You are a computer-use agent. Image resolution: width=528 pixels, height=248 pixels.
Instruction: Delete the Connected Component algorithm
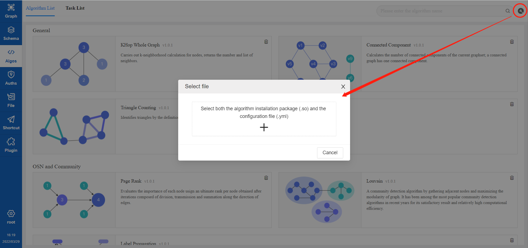512,42
